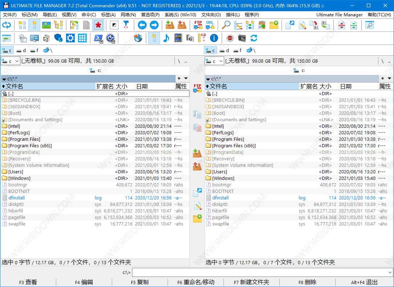Image resolution: width=394 pixels, height=287 pixels.
Task: Click the F5 复制 button
Action: pos(140,282)
